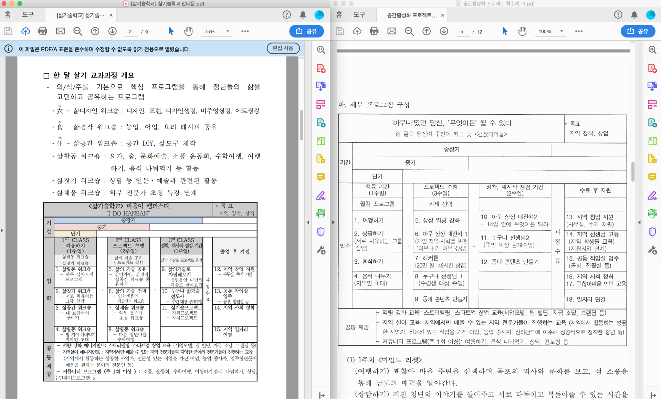
Task: Go to previous page in right window
Action: (427, 31)
